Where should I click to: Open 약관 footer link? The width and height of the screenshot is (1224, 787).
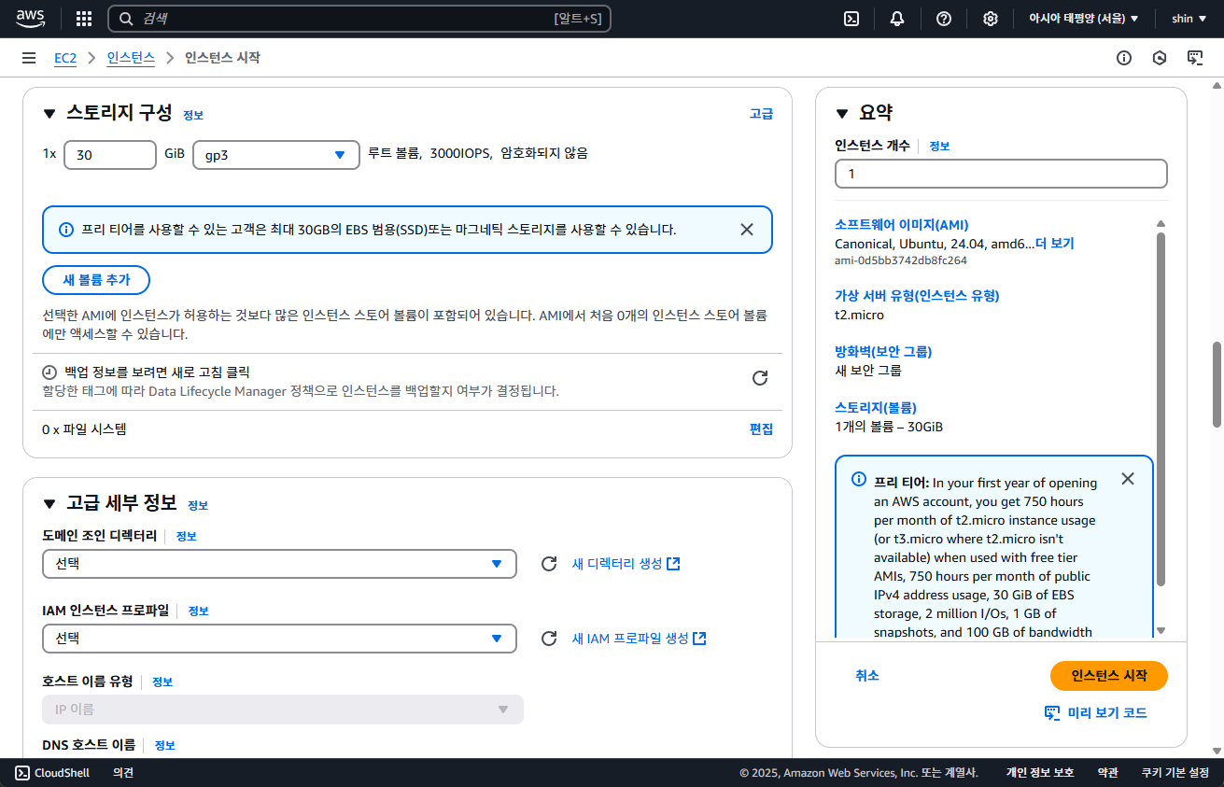1107,773
